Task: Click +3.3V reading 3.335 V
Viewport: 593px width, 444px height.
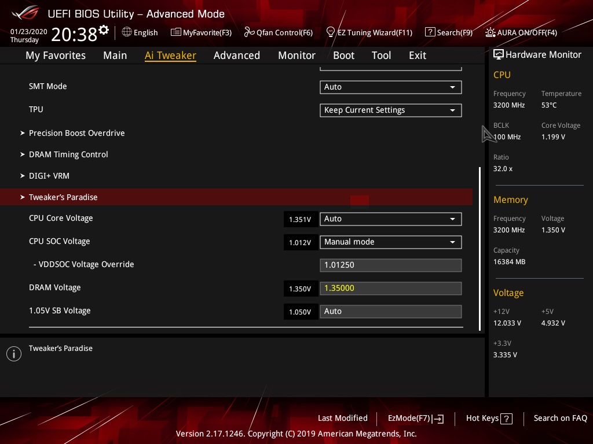Action: coord(505,355)
